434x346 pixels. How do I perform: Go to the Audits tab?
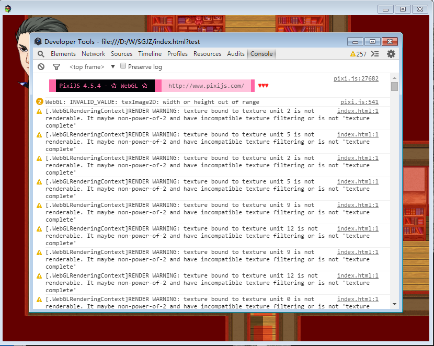click(236, 54)
